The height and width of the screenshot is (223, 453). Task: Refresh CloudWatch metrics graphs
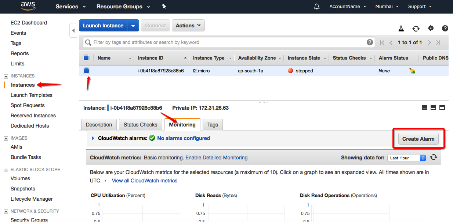pyautogui.click(x=434, y=157)
